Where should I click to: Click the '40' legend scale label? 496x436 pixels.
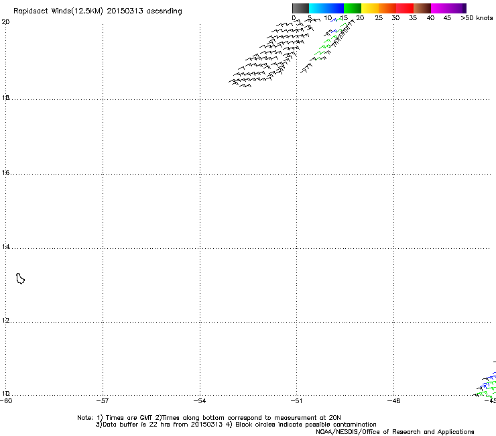point(430,17)
